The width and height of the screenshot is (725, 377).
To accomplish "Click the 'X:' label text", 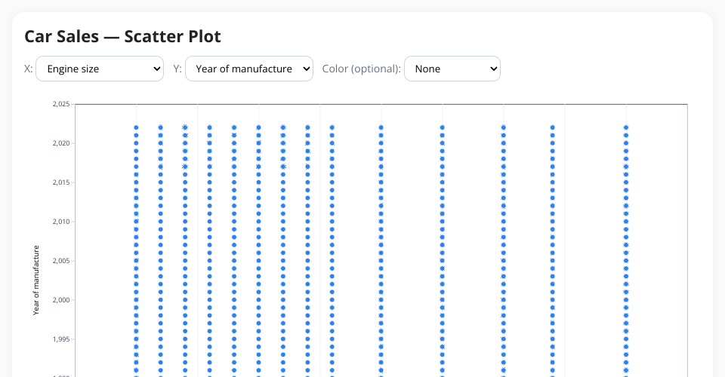I will [x=28, y=69].
